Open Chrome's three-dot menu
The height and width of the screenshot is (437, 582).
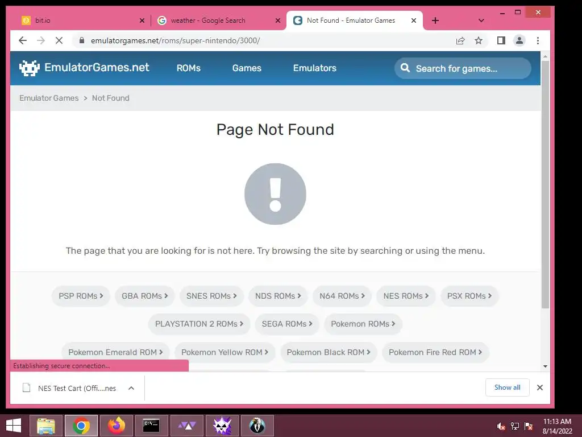click(x=538, y=40)
